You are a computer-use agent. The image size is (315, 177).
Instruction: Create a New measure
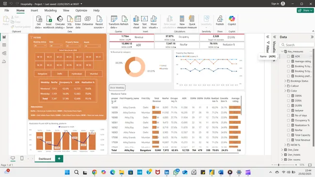click(x=182, y=22)
